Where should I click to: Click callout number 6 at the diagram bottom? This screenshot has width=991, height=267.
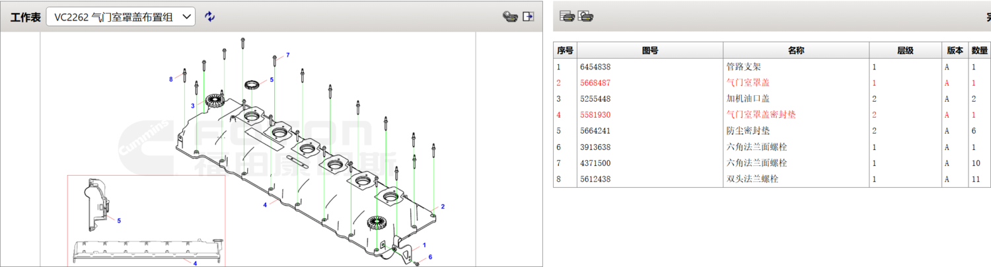pos(430,257)
